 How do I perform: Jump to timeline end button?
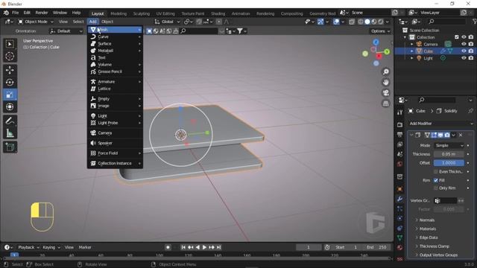click(x=218, y=247)
